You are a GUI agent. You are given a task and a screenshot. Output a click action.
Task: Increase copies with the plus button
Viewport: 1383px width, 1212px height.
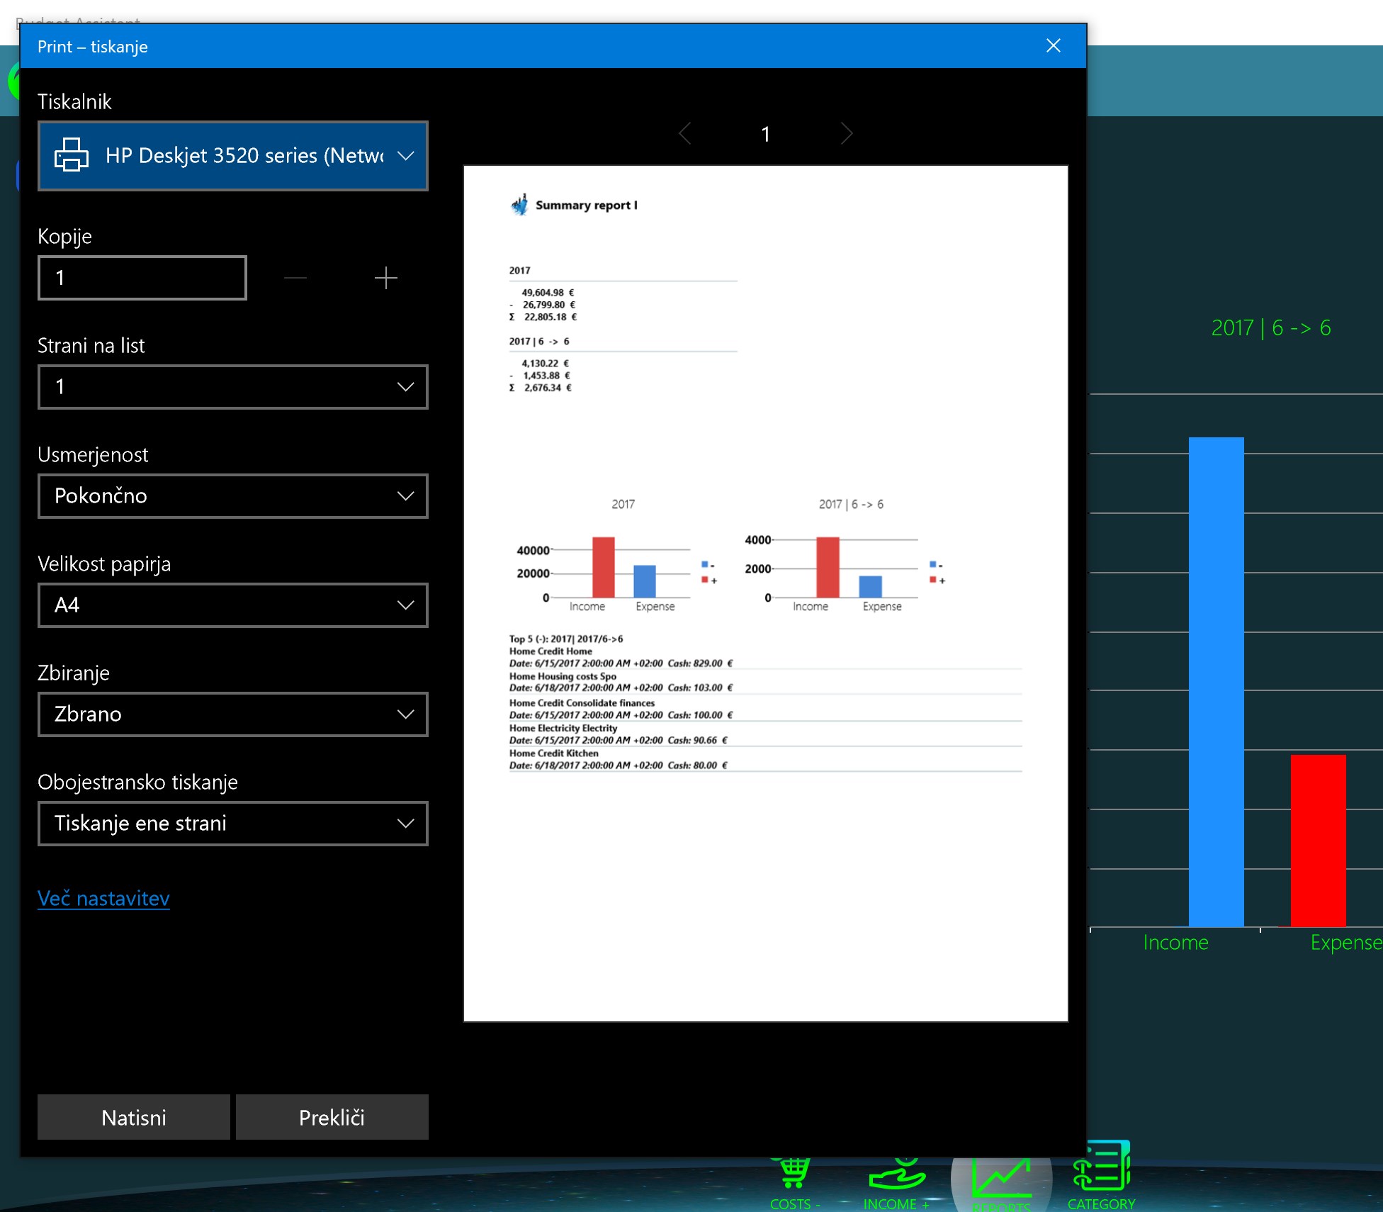click(385, 278)
